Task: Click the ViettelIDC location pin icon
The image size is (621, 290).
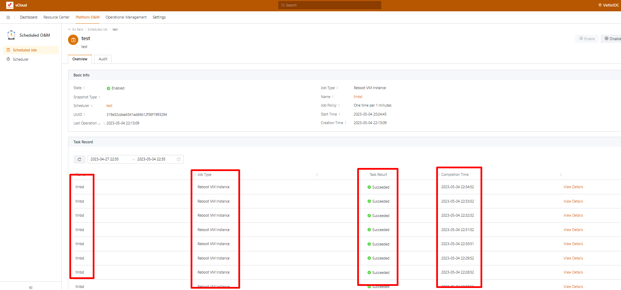Action: point(600,5)
